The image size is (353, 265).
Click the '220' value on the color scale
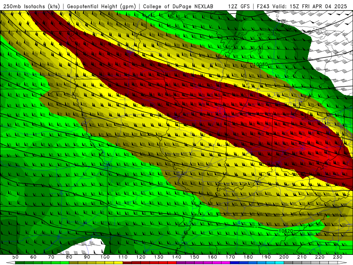[x=319, y=257]
